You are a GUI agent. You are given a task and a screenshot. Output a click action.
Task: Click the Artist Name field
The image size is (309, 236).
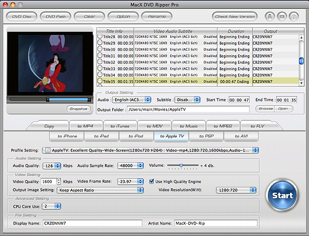pos(216,223)
